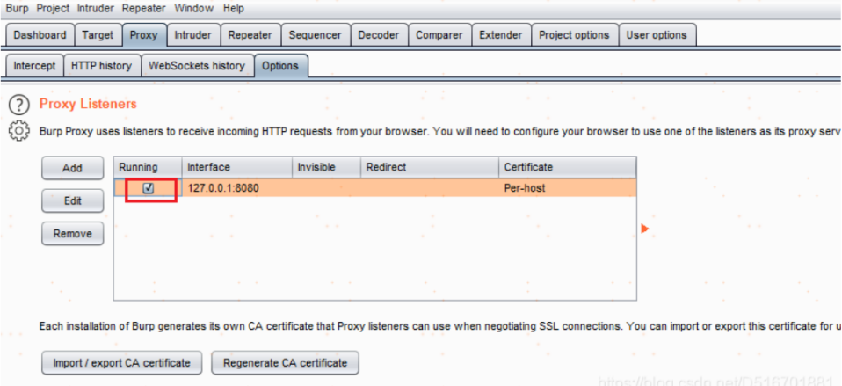Open the Help menu
The width and height of the screenshot is (842, 386).
(234, 9)
